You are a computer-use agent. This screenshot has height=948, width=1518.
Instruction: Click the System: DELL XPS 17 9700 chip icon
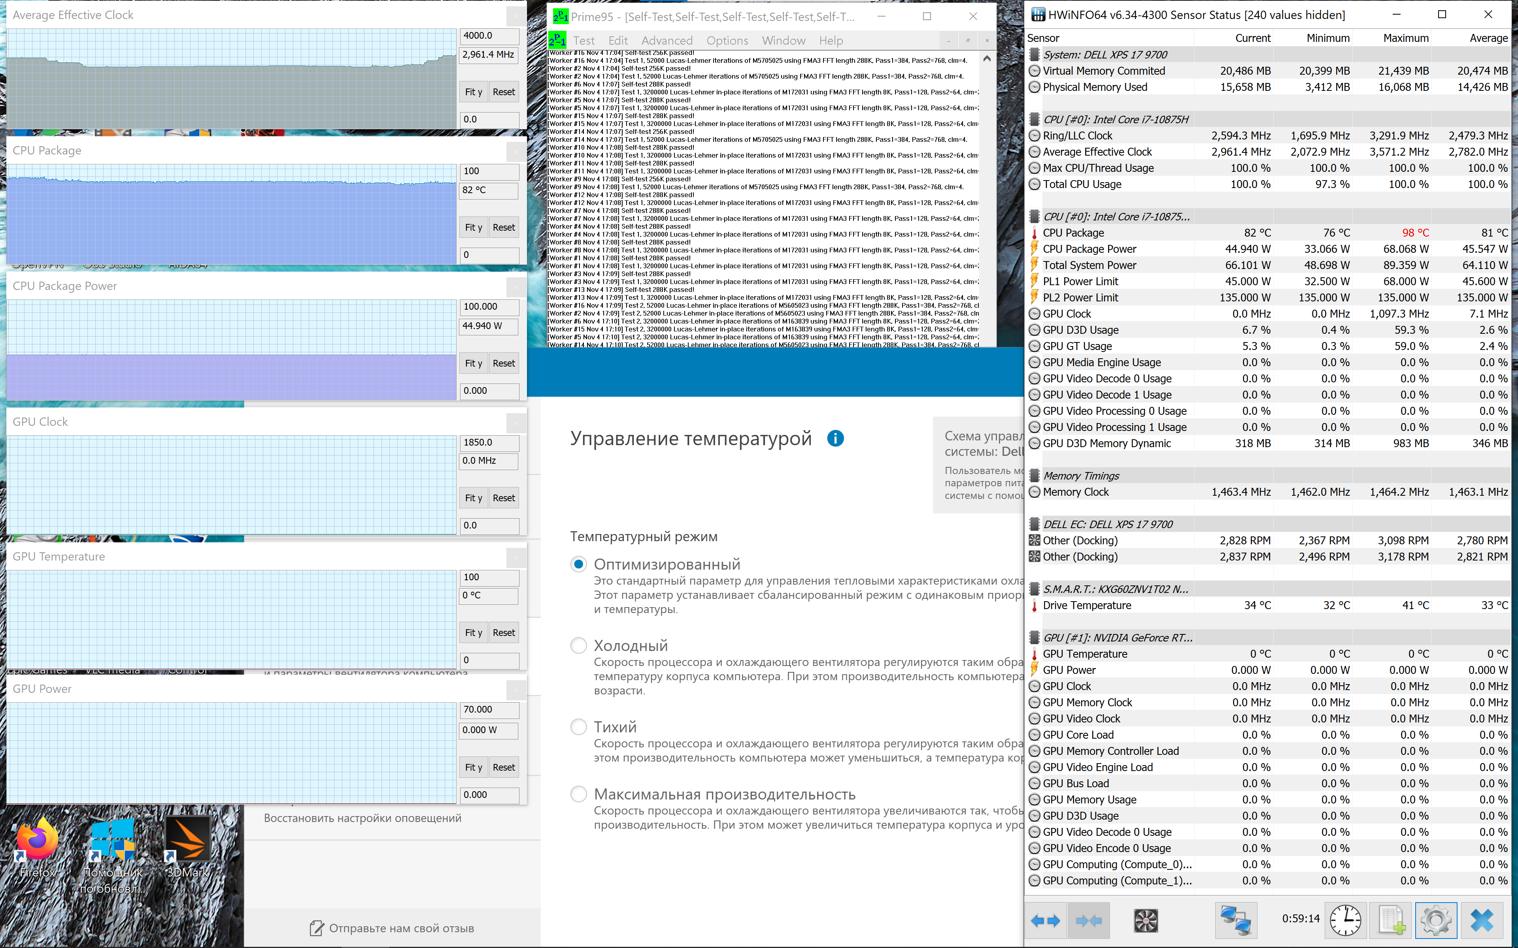(1035, 55)
